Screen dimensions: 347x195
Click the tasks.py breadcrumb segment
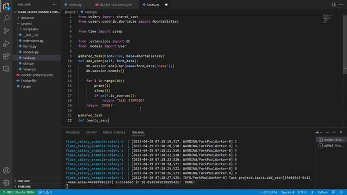(x=89, y=12)
